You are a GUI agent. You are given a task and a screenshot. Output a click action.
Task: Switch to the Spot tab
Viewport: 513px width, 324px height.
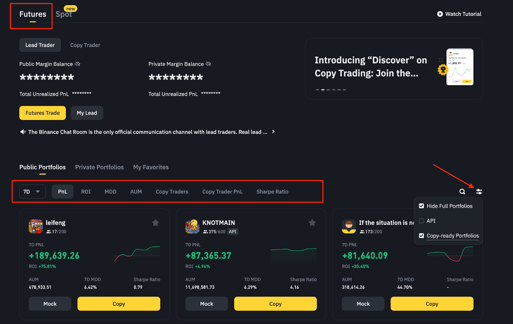click(64, 14)
